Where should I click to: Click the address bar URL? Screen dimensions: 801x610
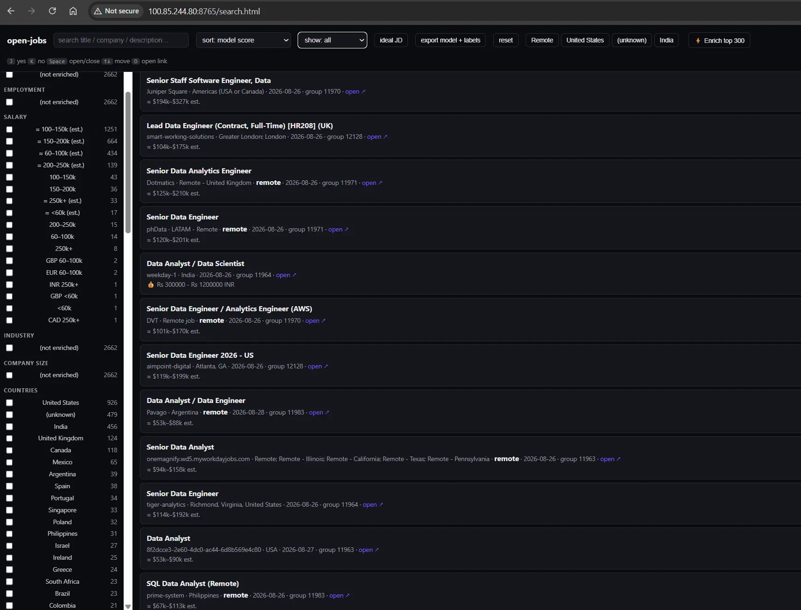point(204,11)
